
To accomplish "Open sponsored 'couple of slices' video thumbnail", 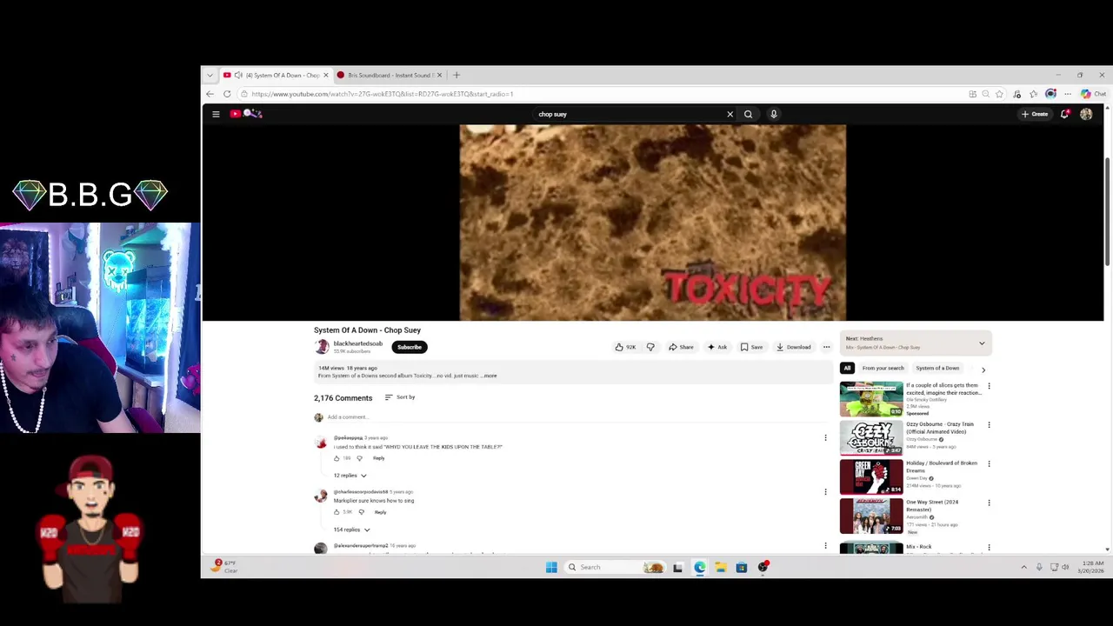I will click(x=871, y=399).
